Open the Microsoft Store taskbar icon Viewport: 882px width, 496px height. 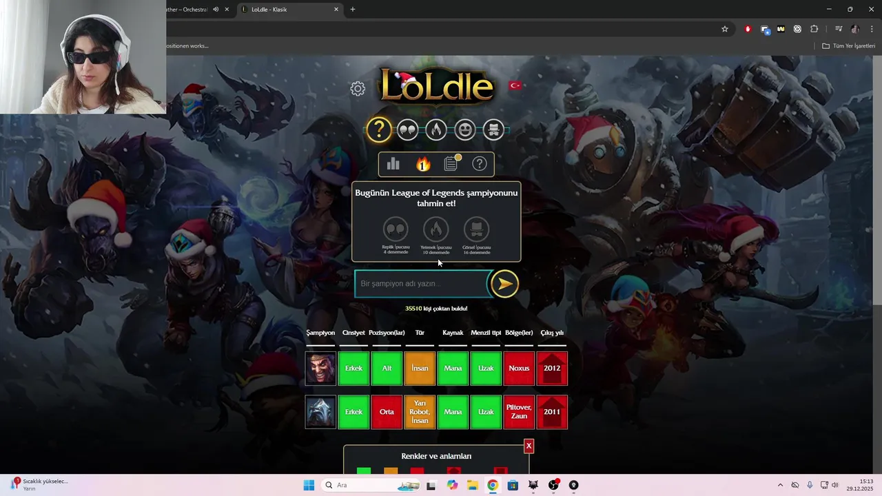[513, 485]
